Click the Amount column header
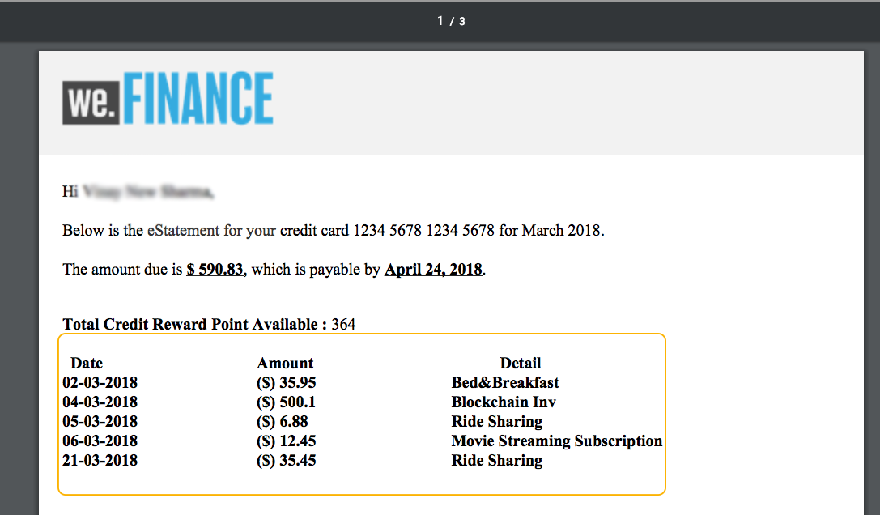880x515 pixels. tap(285, 364)
